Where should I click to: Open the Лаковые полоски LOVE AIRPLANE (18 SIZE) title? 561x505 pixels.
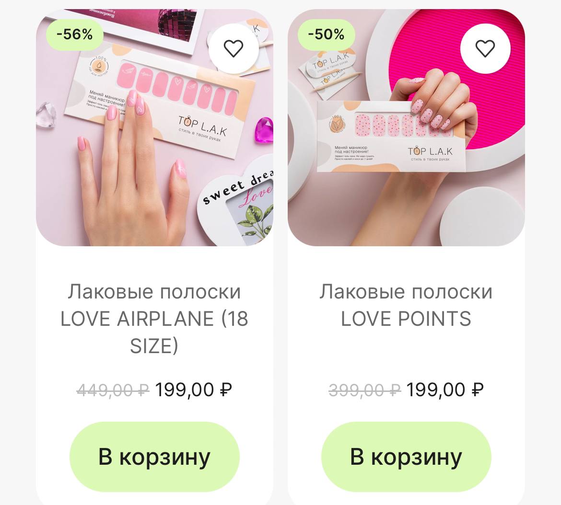(x=154, y=319)
